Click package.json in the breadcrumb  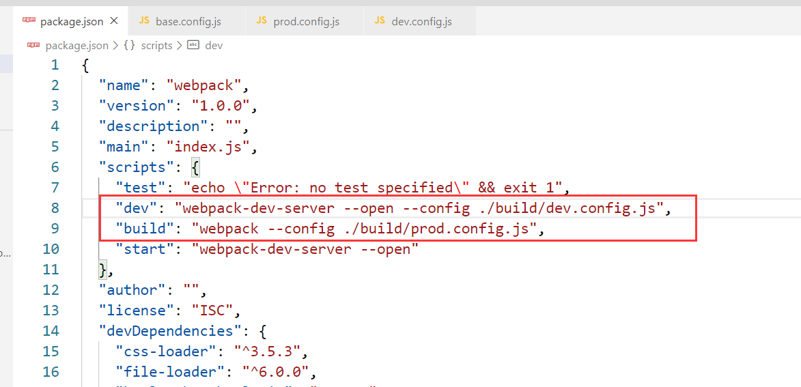coord(76,46)
